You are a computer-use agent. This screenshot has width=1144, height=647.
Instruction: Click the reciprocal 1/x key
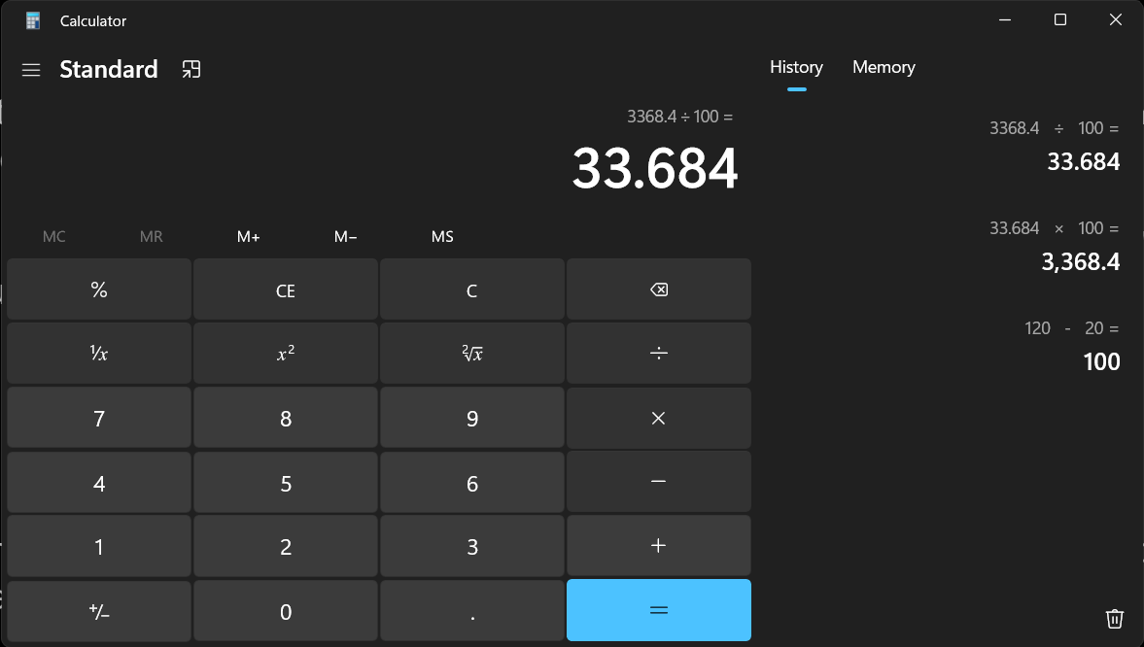99,354
